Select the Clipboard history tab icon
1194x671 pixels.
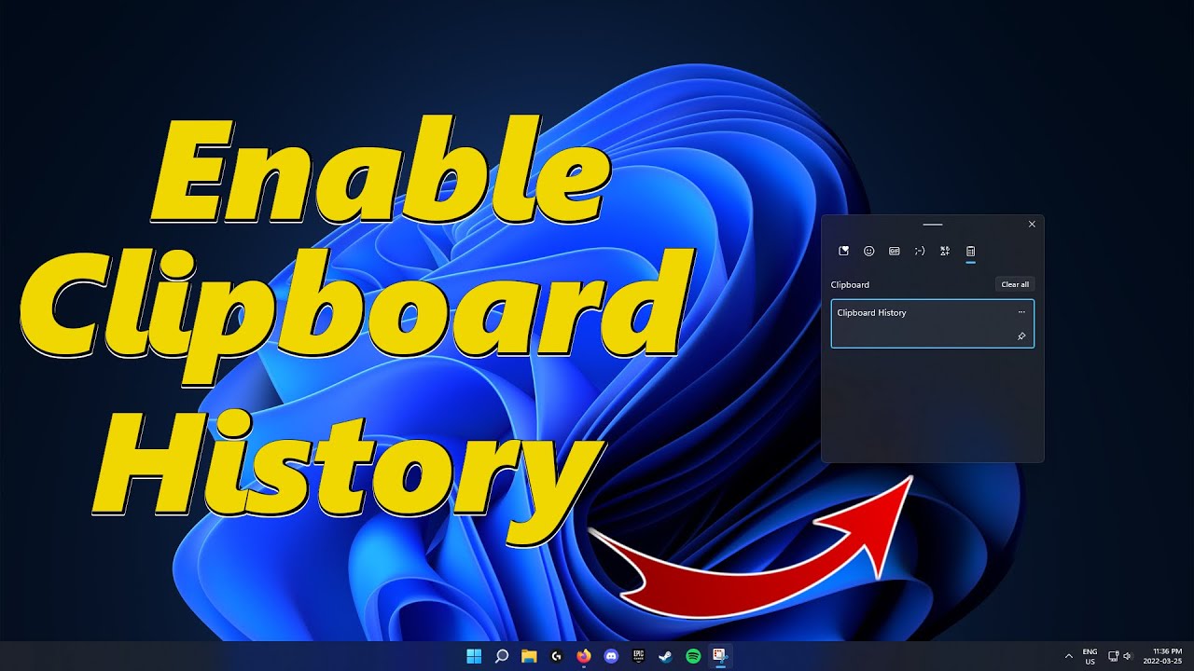pos(970,251)
